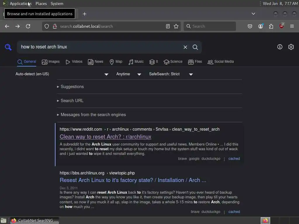Switch to the Music search tab
This screenshot has width=299, height=224.
(136, 62)
